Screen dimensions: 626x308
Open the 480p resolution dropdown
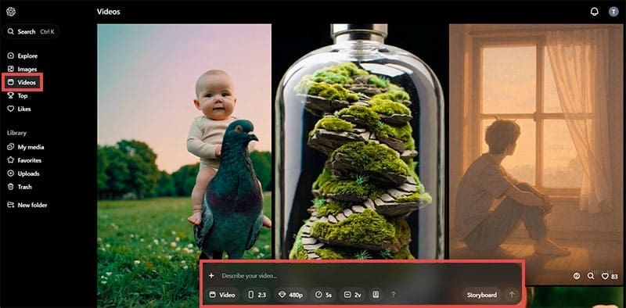(x=290, y=295)
